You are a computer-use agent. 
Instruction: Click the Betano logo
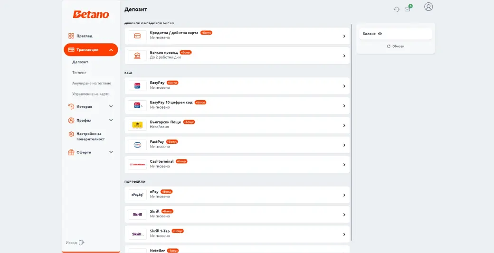(x=91, y=14)
